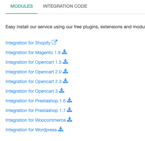This screenshot has height=141, width=145.
Task: Open the Integration for Wordpress link
Action: click(x=31, y=130)
